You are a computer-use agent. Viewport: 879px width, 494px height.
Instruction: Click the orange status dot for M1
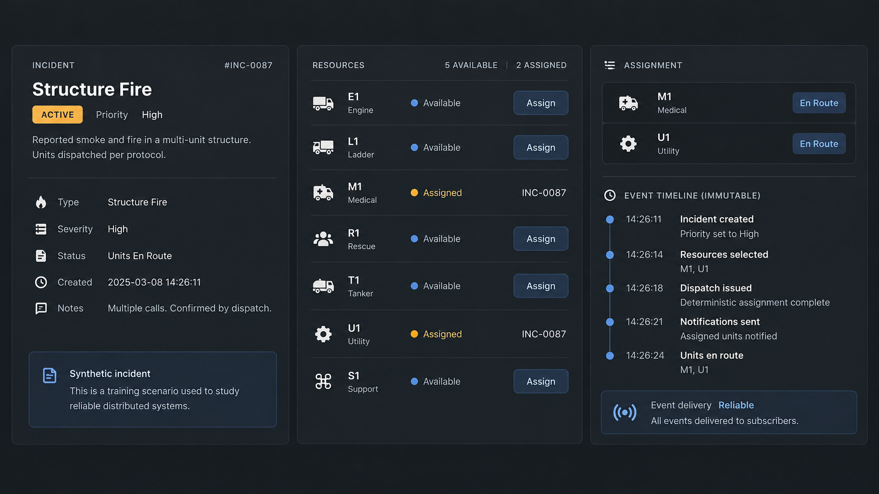(414, 193)
